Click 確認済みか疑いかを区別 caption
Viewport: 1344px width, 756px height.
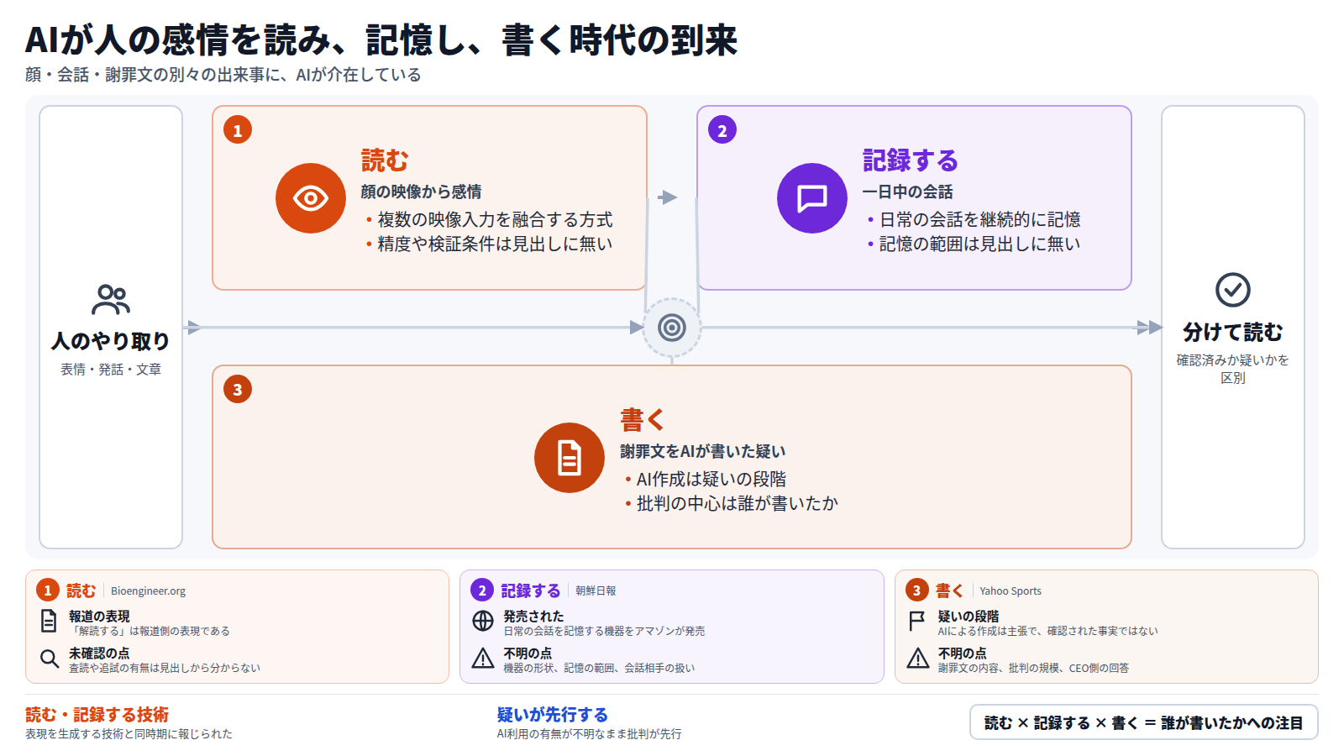[1233, 369]
